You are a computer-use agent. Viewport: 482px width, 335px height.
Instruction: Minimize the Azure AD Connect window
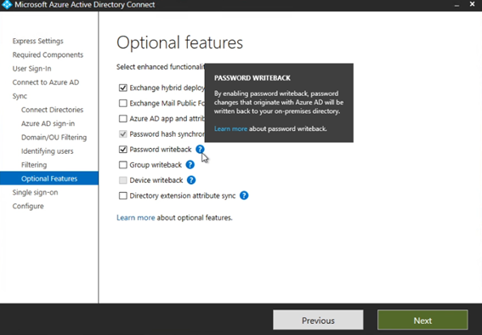(456, 5)
